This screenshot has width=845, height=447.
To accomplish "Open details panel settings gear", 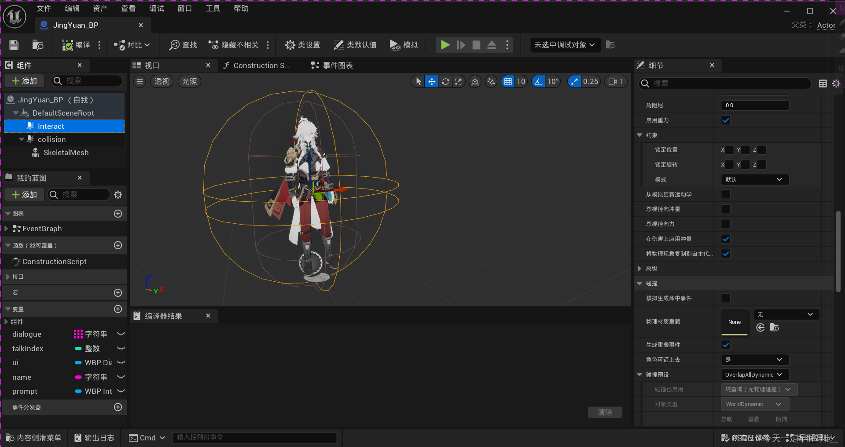I will point(836,84).
